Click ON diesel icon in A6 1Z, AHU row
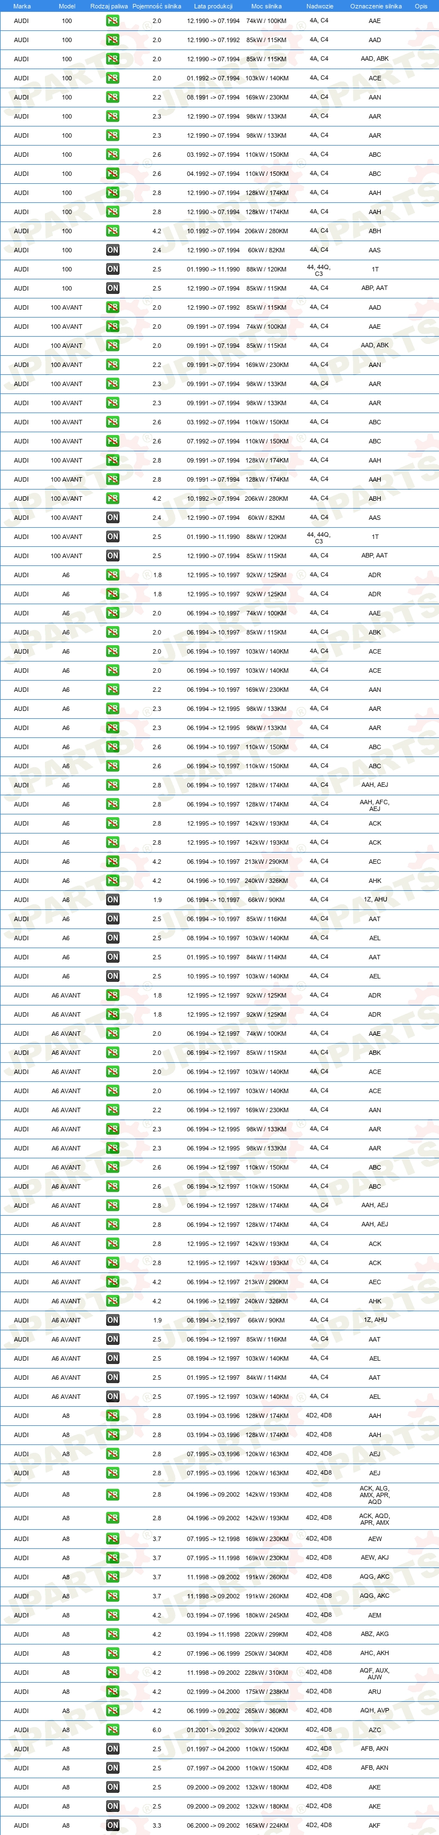 click(112, 900)
